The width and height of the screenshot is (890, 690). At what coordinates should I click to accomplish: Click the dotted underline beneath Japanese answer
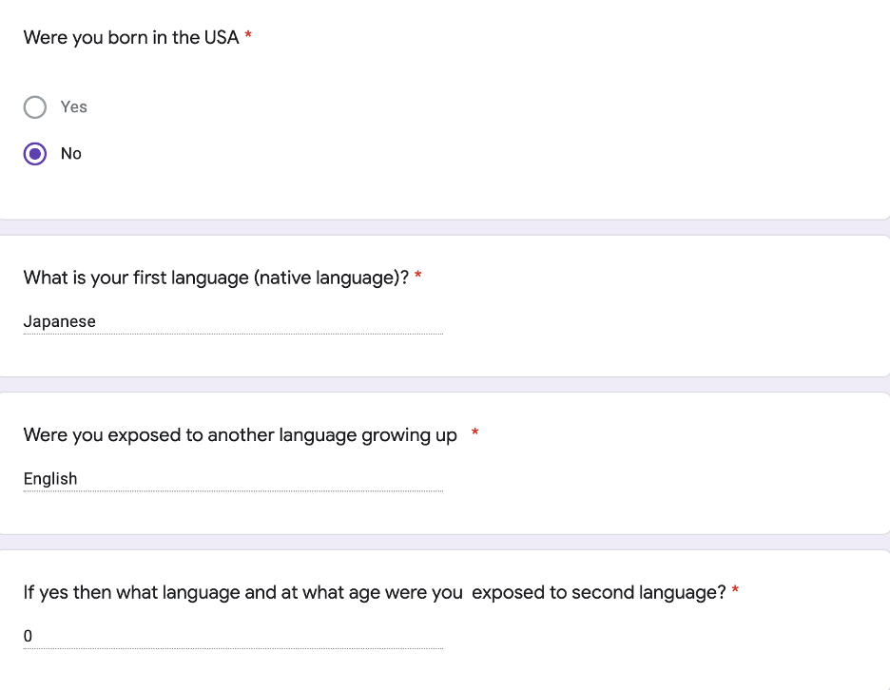click(x=233, y=334)
